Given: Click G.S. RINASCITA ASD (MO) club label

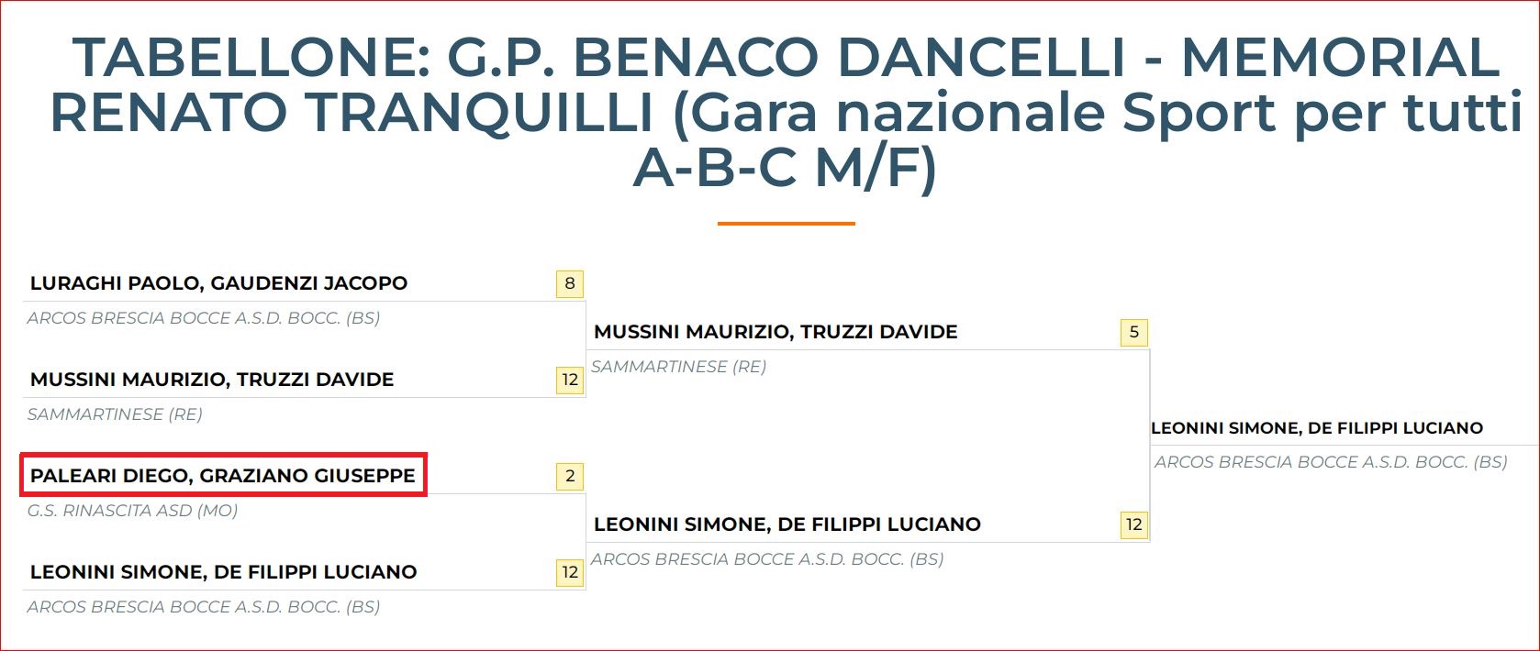Looking at the screenshot, I should [132, 511].
